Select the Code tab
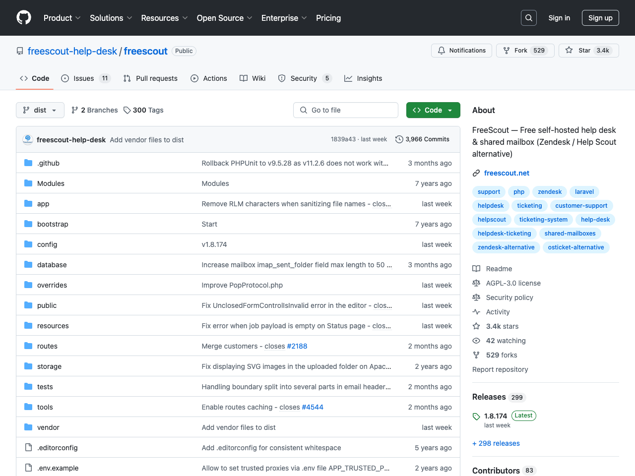This screenshot has height=476, width=635. (35, 78)
